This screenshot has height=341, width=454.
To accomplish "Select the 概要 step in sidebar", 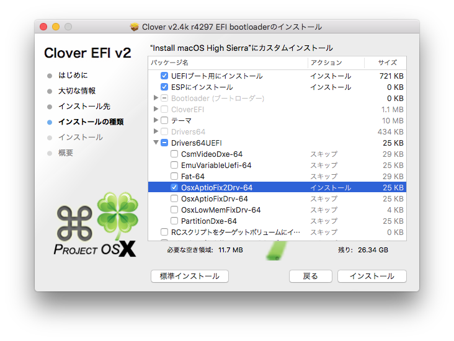I will (x=66, y=153).
